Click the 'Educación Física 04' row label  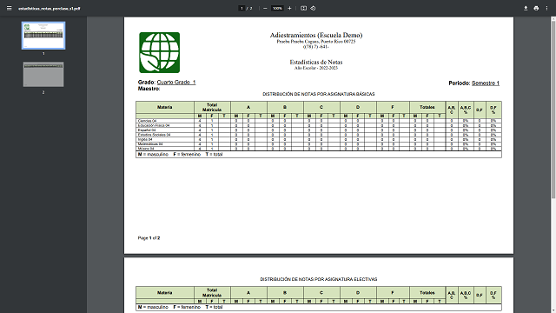[x=154, y=125]
